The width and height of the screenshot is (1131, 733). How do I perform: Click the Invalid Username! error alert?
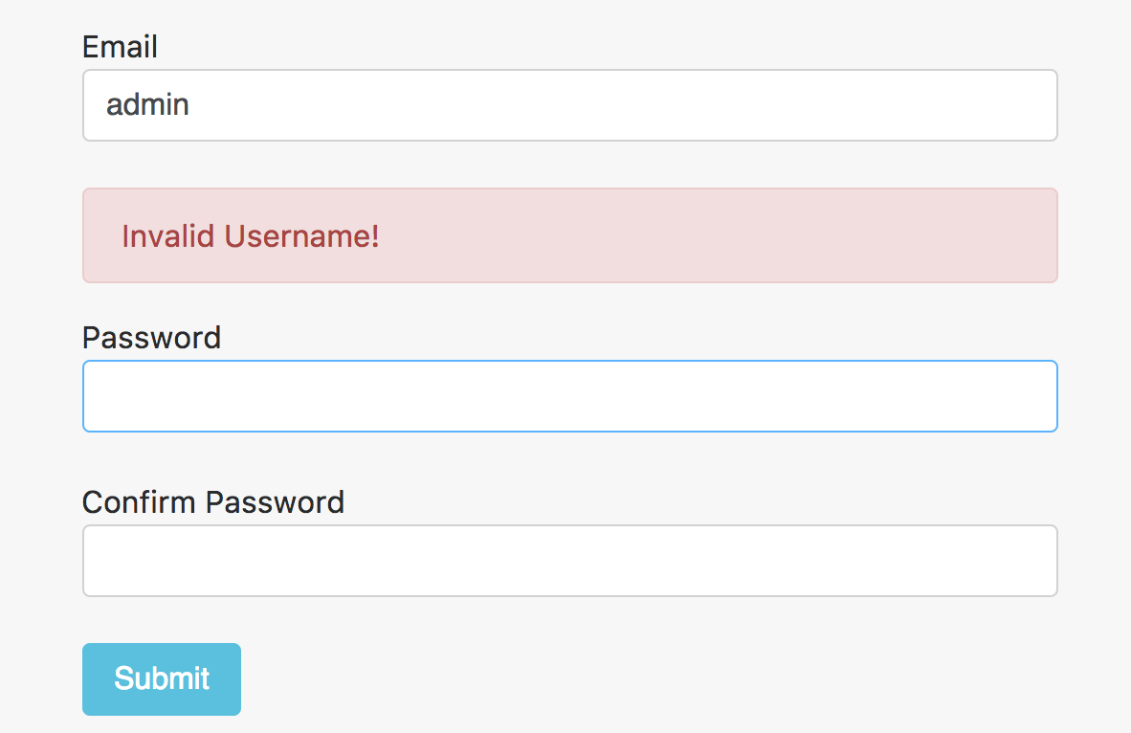pyautogui.click(x=569, y=235)
